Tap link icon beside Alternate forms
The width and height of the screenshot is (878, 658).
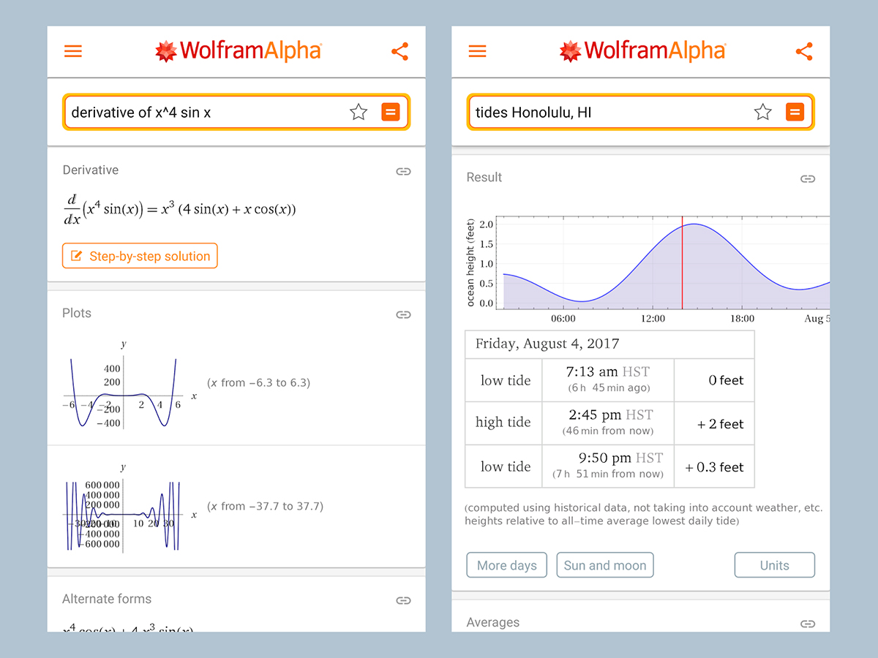[403, 600]
